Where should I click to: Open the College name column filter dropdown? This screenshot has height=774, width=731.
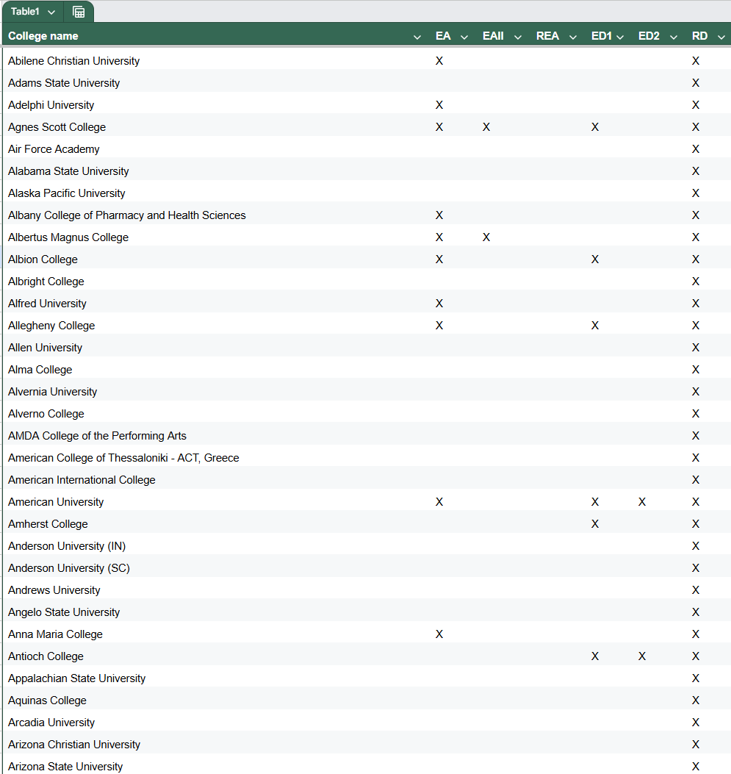point(417,37)
